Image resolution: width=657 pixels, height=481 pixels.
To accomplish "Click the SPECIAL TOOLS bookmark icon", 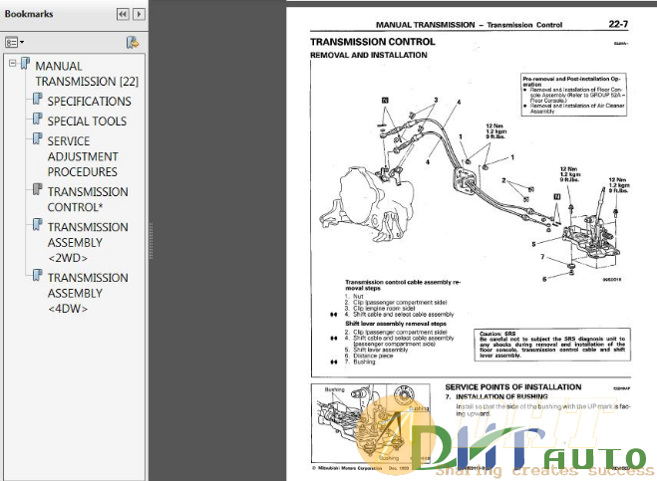I will [37, 119].
